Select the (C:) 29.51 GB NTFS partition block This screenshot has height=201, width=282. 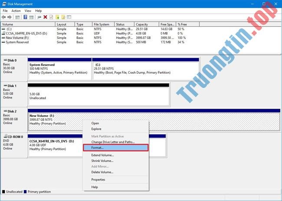click(146, 69)
